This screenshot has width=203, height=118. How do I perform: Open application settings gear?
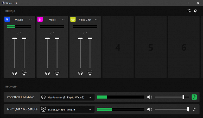195,11
